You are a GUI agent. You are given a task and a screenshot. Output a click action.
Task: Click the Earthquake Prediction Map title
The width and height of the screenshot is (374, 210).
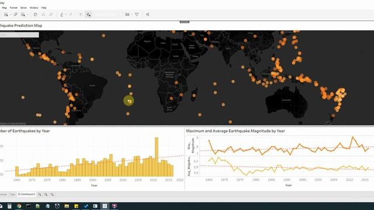pyautogui.click(x=21, y=26)
